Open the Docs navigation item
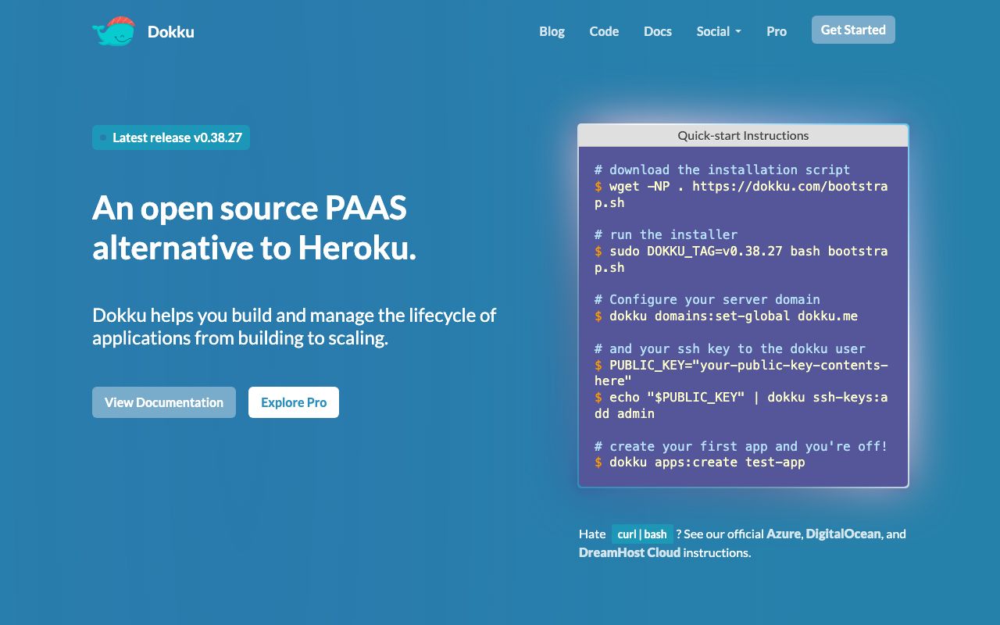The width and height of the screenshot is (1000, 625). (x=658, y=31)
